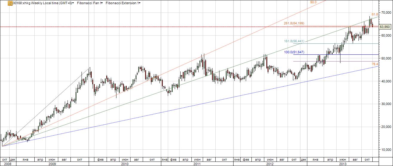Open the 00168:xhkg Weekly instrument dropdown

[44, 3]
